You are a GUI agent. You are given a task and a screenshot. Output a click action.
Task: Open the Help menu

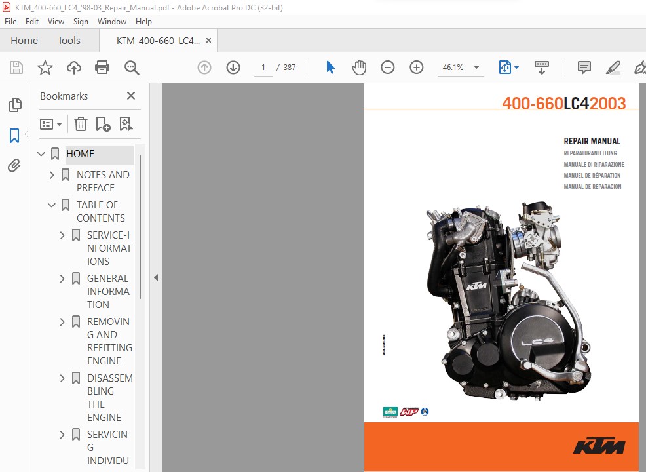pyautogui.click(x=143, y=22)
